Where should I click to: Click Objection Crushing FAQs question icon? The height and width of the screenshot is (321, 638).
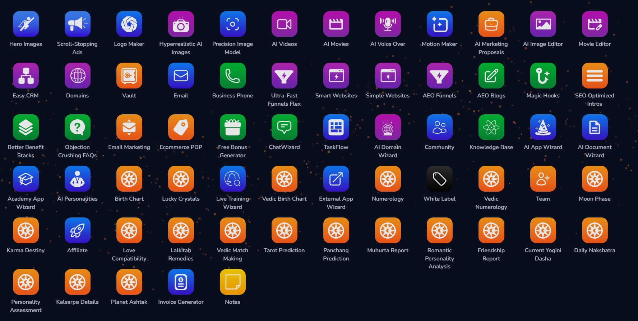78,127
